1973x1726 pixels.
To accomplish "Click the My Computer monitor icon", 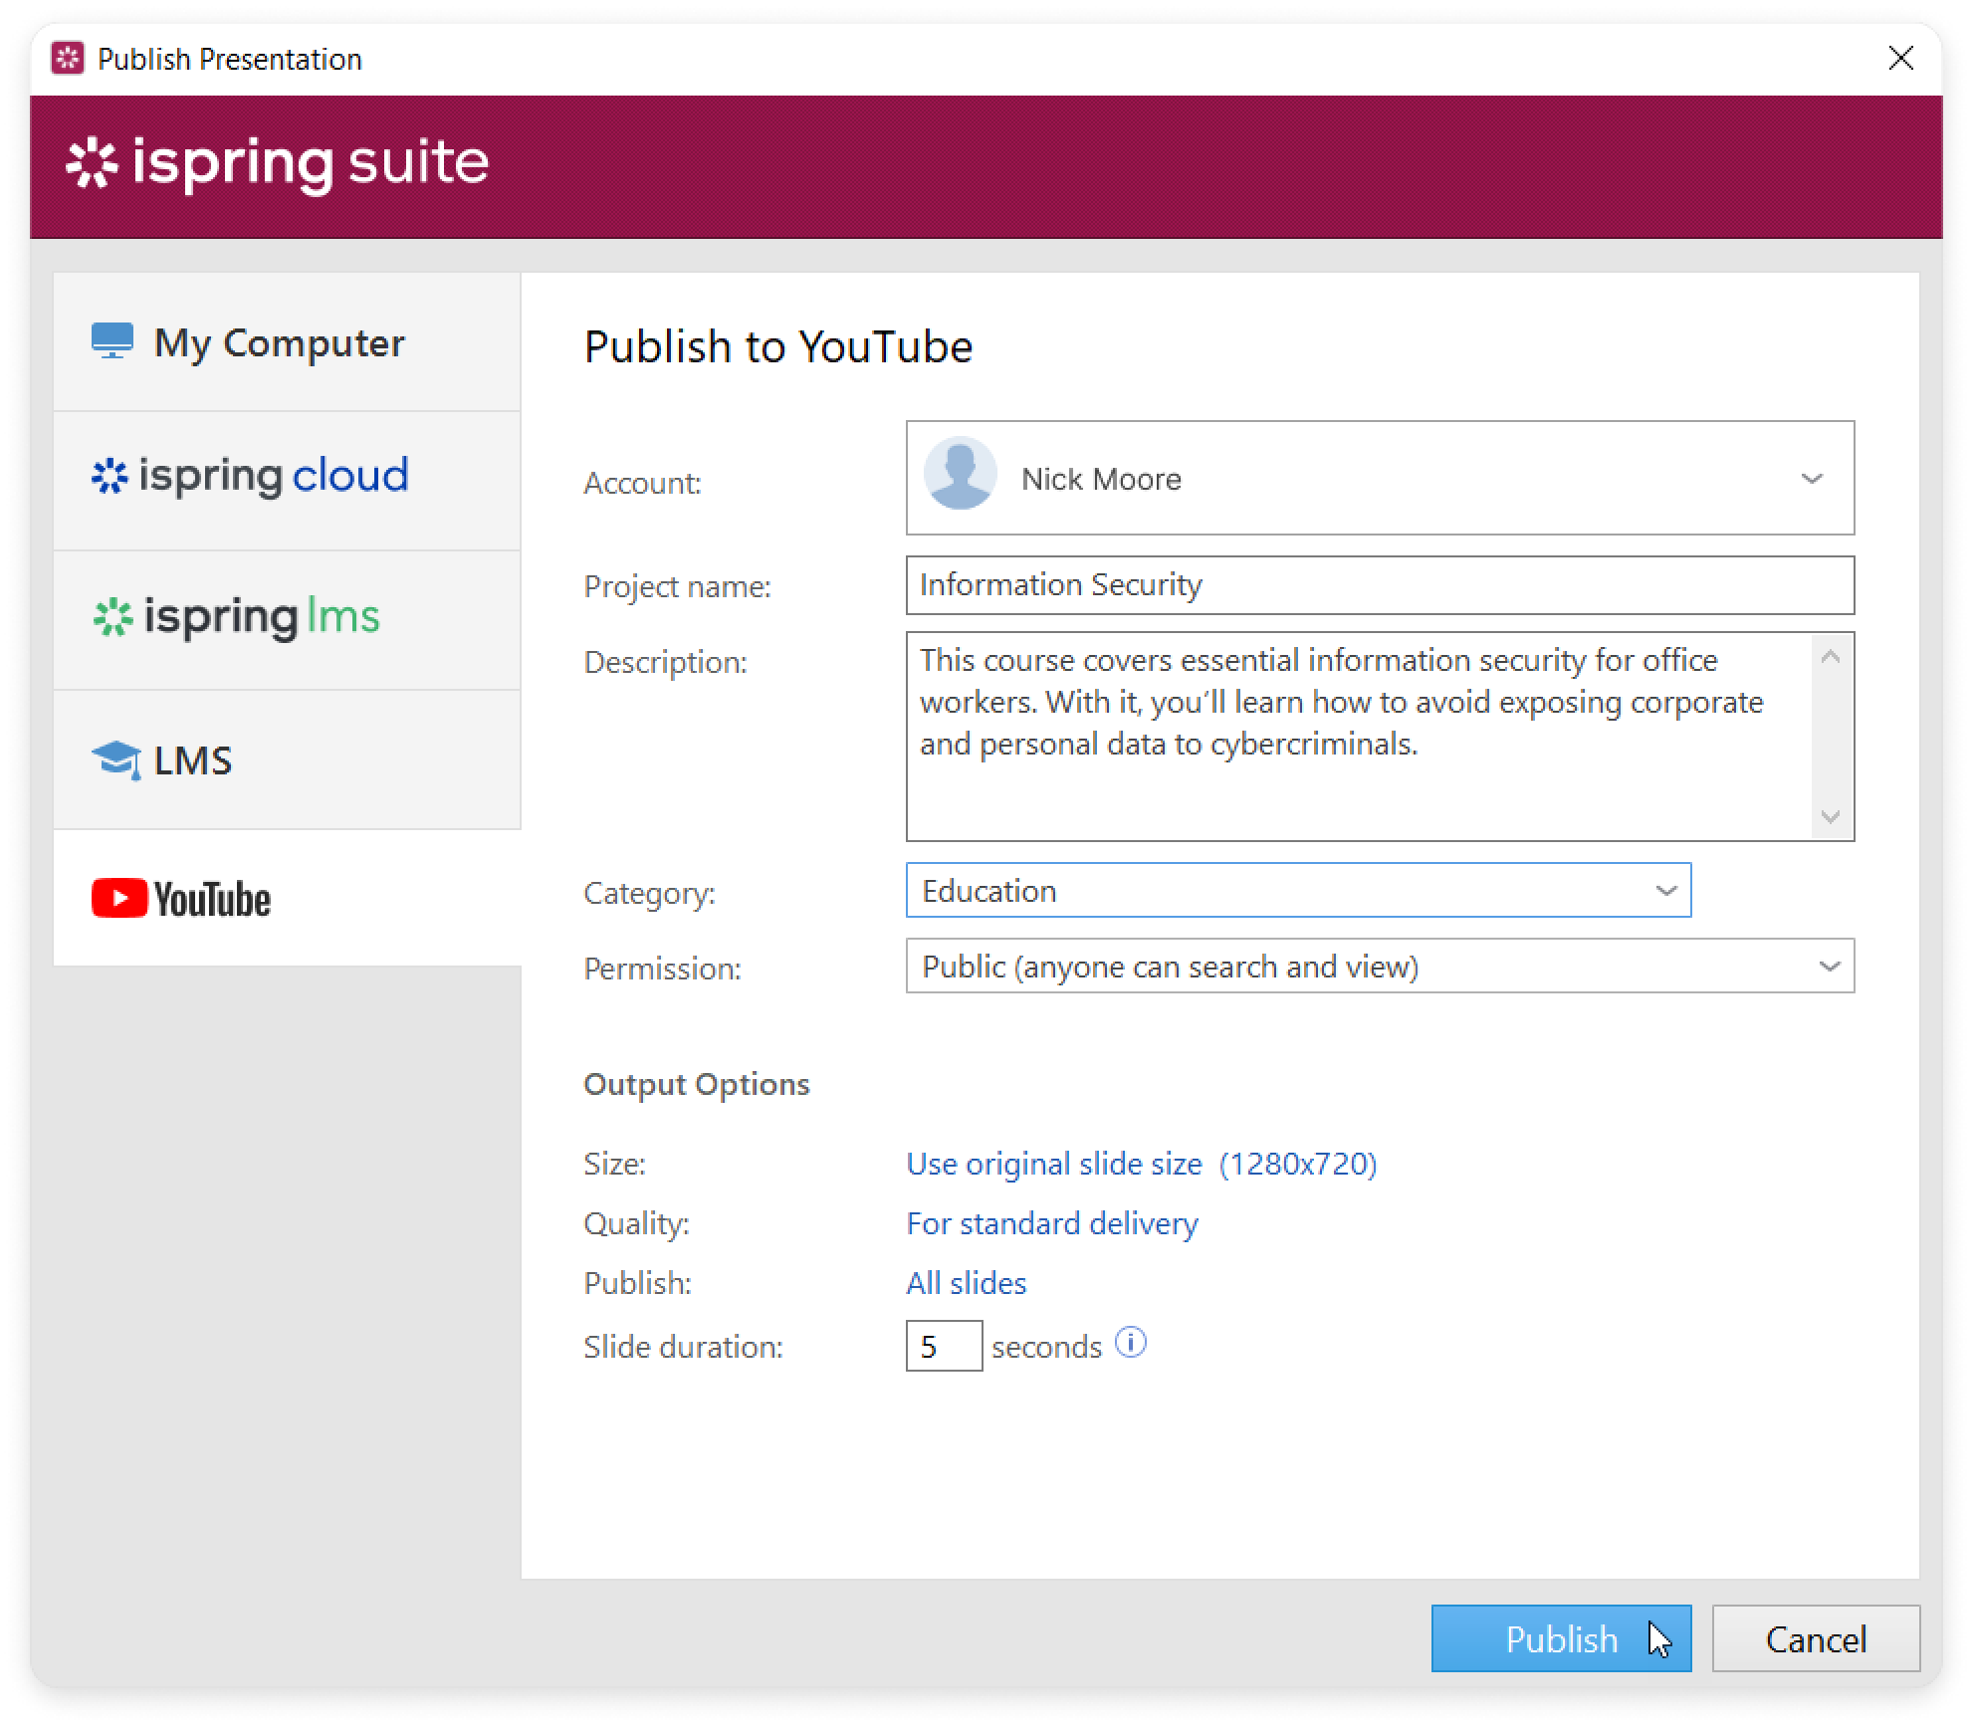I will (x=111, y=341).
